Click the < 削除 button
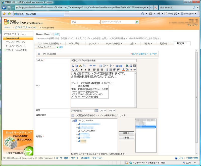The width and height of the screenshot is (201, 166). tap(126, 138)
